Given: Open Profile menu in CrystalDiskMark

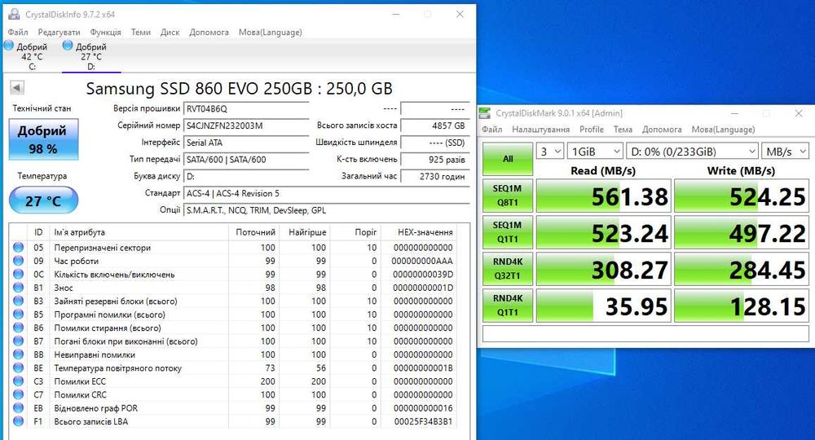Looking at the screenshot, I should 592,130.
